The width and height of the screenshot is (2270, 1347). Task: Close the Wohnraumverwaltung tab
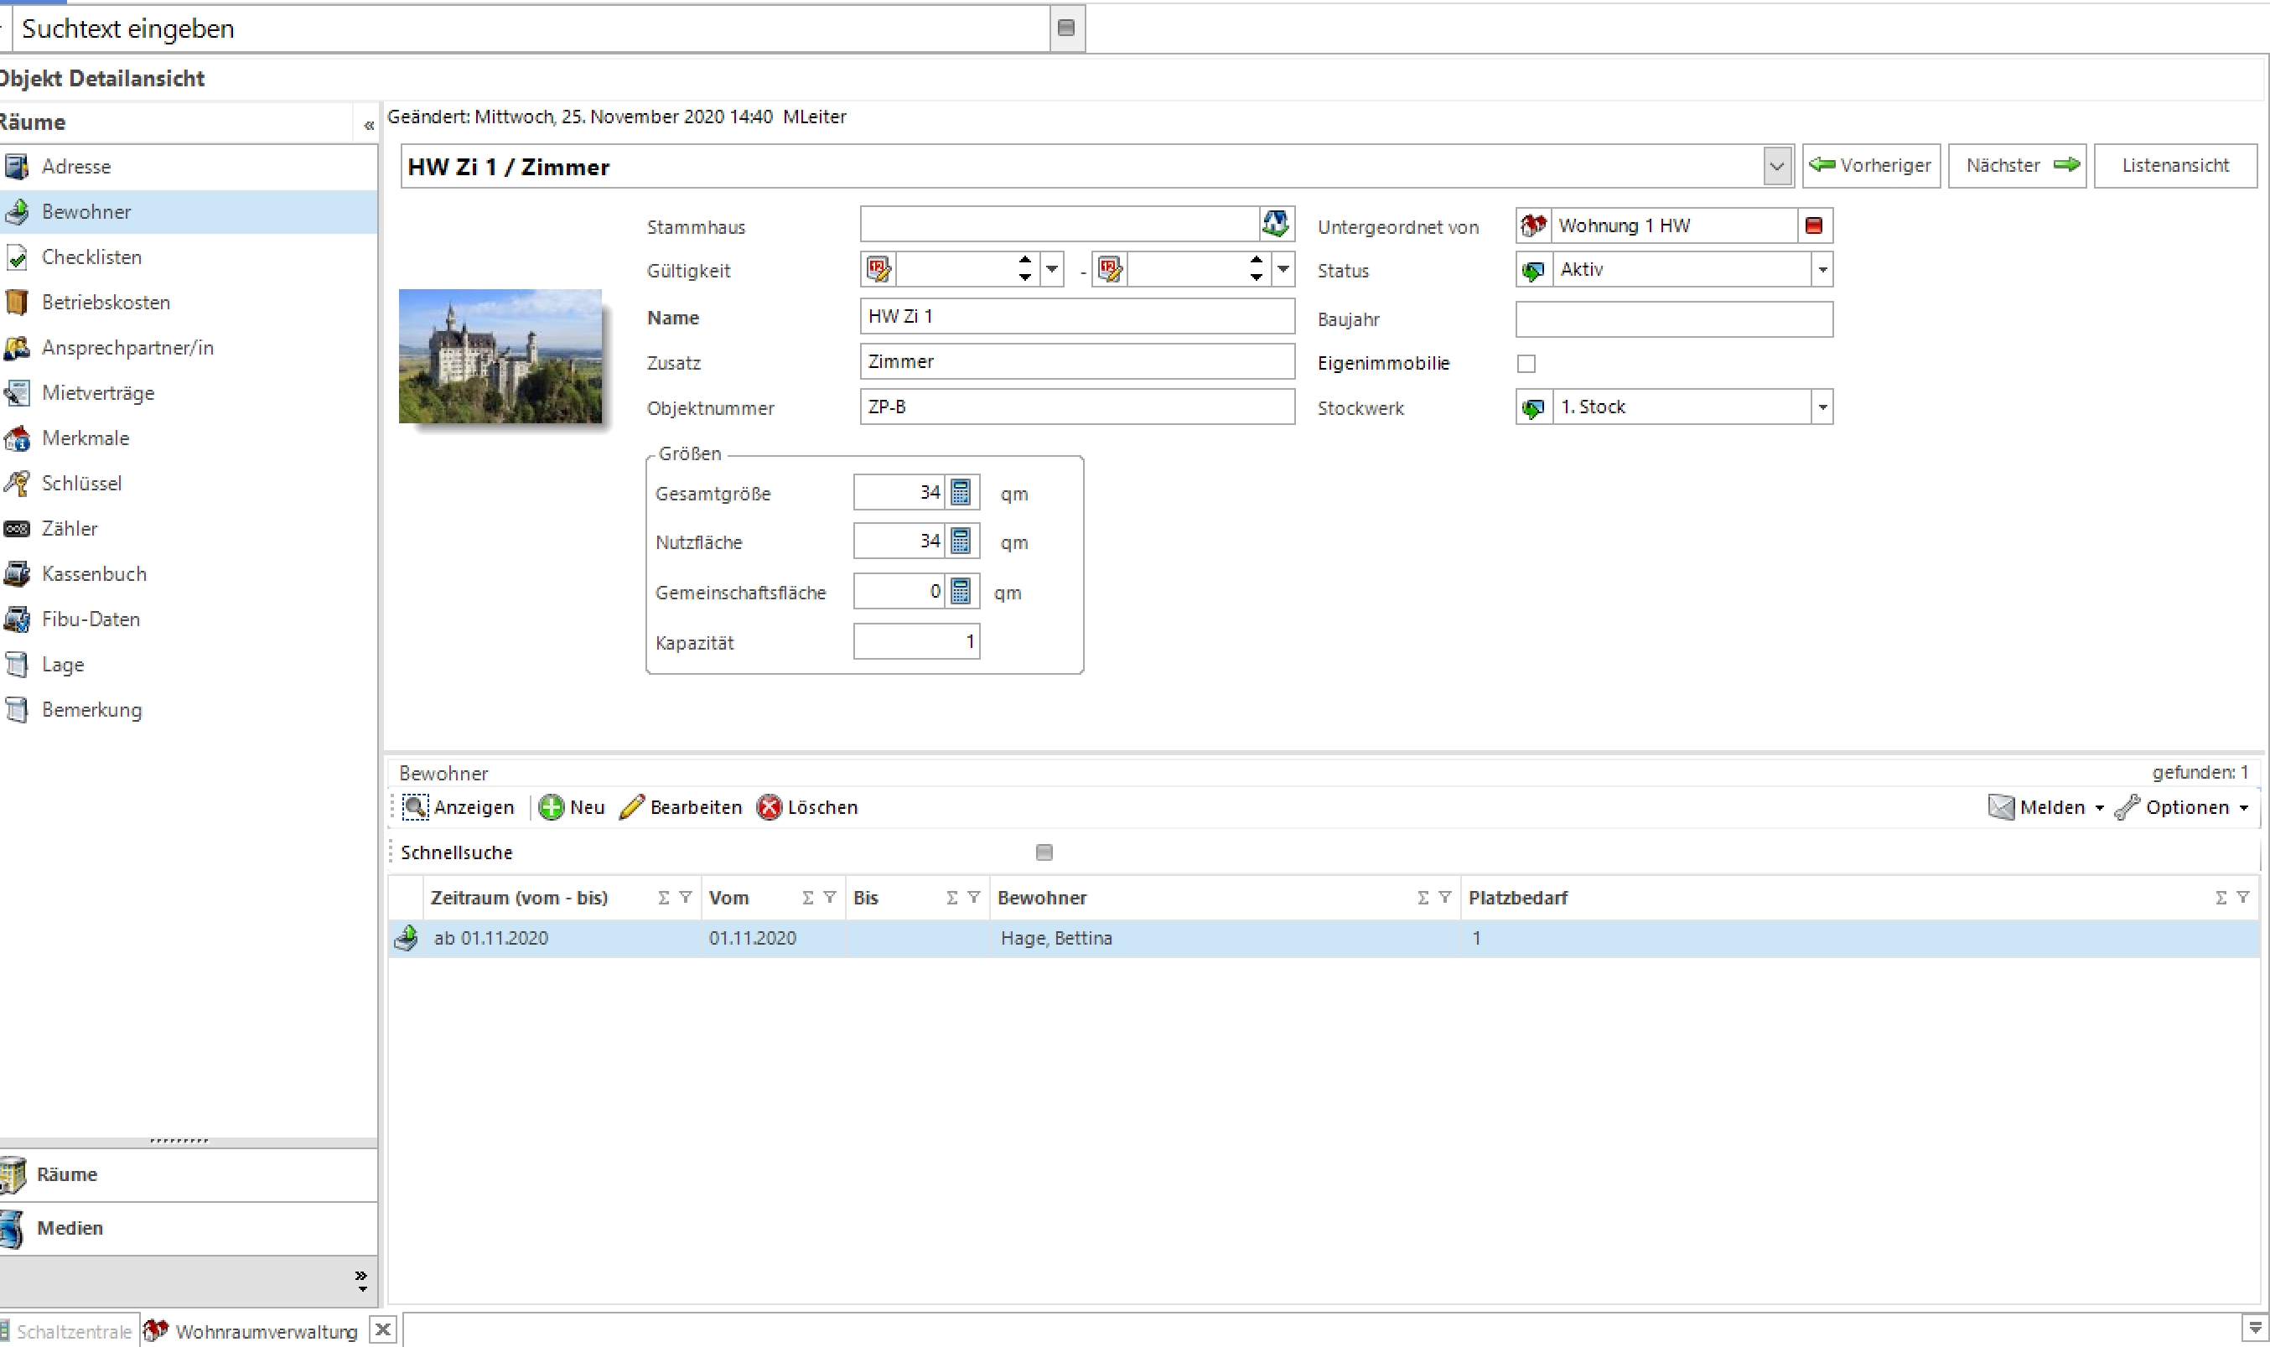(x=383, y=1329)
